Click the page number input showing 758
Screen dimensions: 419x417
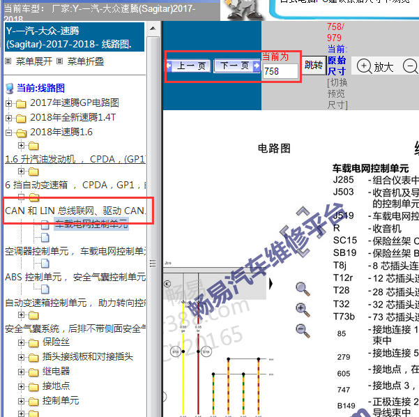tap(280, 71)
